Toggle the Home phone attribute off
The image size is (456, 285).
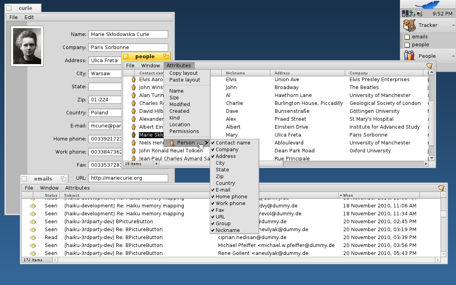231,197
